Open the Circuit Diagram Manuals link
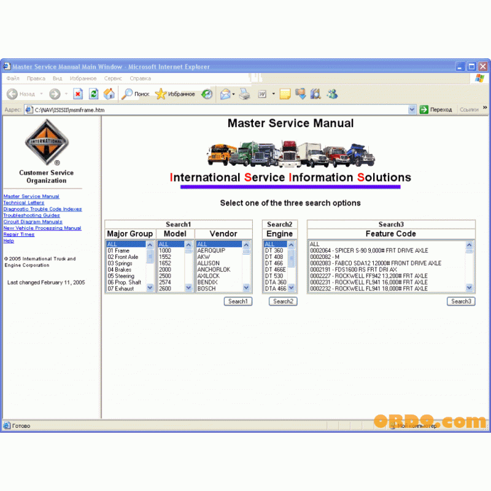This screenshot has width=491, height=491. click(33, 222)
